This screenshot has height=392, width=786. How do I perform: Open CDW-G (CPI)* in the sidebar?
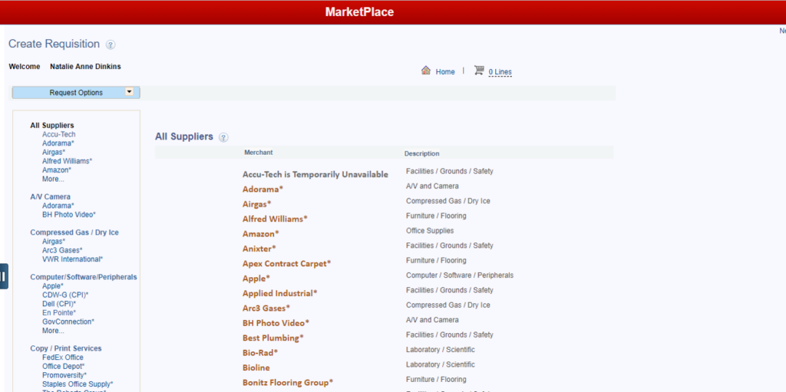coord(65,295)
